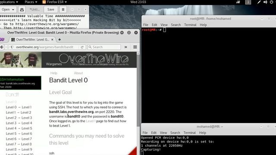This screenshot has width=276, height=155.
Task: Maximize the Firefox window
Action: (129, 33)
